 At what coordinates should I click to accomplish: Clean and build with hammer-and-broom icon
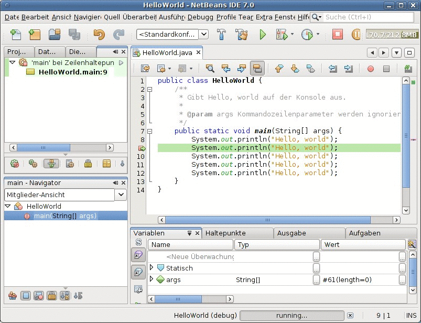pyautogui.click(x=241, y=35)
